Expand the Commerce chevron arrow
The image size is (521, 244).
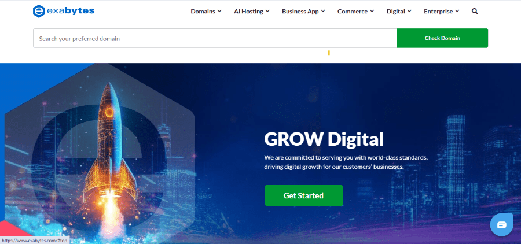click(x=372, y=12)
